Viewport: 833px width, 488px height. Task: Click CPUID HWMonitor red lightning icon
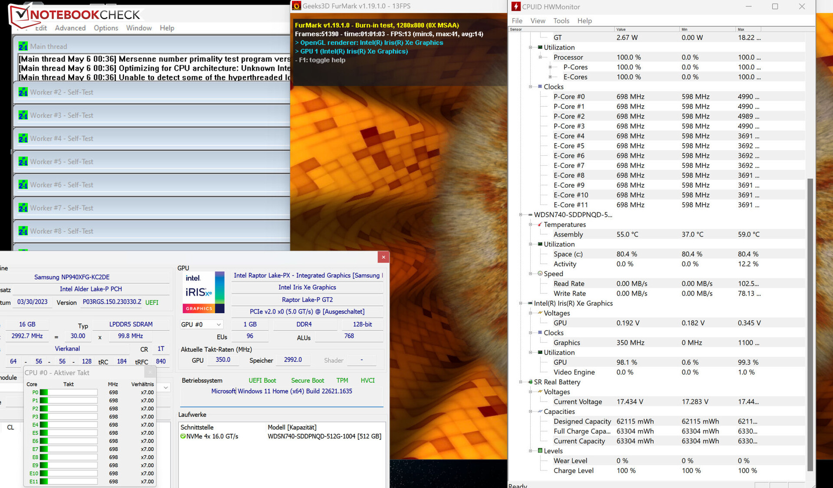coord(516,6)
